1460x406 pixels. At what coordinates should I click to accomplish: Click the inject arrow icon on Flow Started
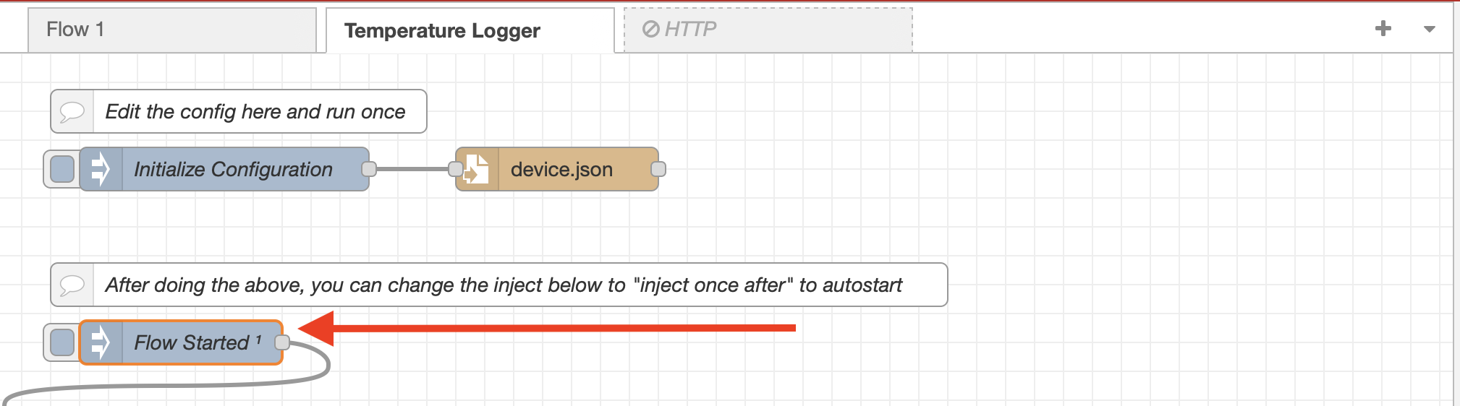[101, 342]
